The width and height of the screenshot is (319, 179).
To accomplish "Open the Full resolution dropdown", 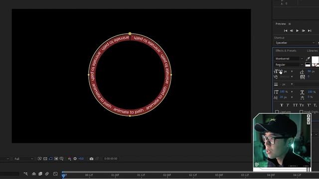I will click(x=23, y=159).
